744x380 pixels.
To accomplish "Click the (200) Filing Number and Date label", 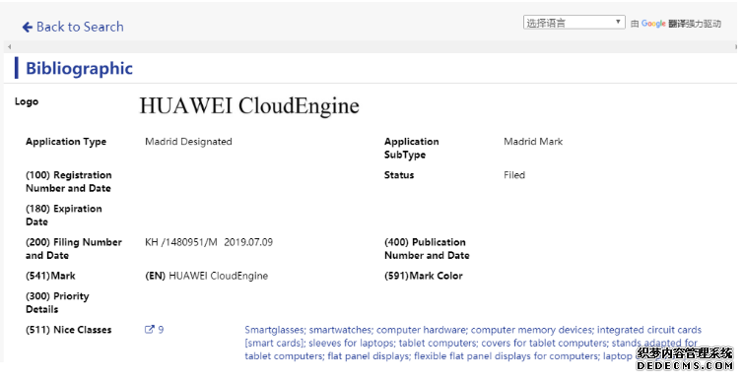I will pyautogui.click(x=74, y=249).
